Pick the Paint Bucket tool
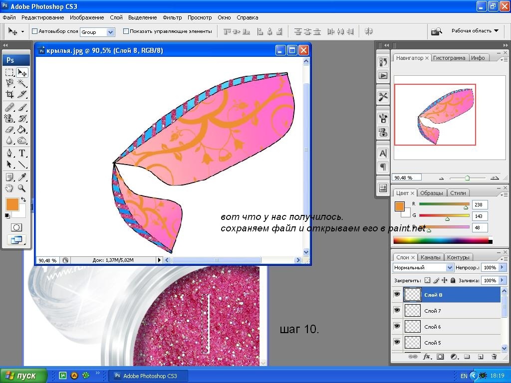 coord(22,130)
